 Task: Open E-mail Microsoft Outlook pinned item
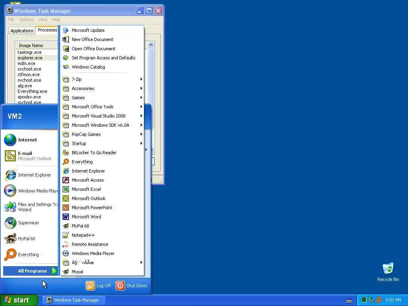pyautogui.click(x=30, y=156)
